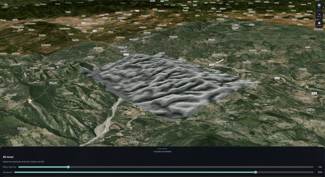Click the Kabartma katmanı description text

pyautogui.click(x=23, y=162)
